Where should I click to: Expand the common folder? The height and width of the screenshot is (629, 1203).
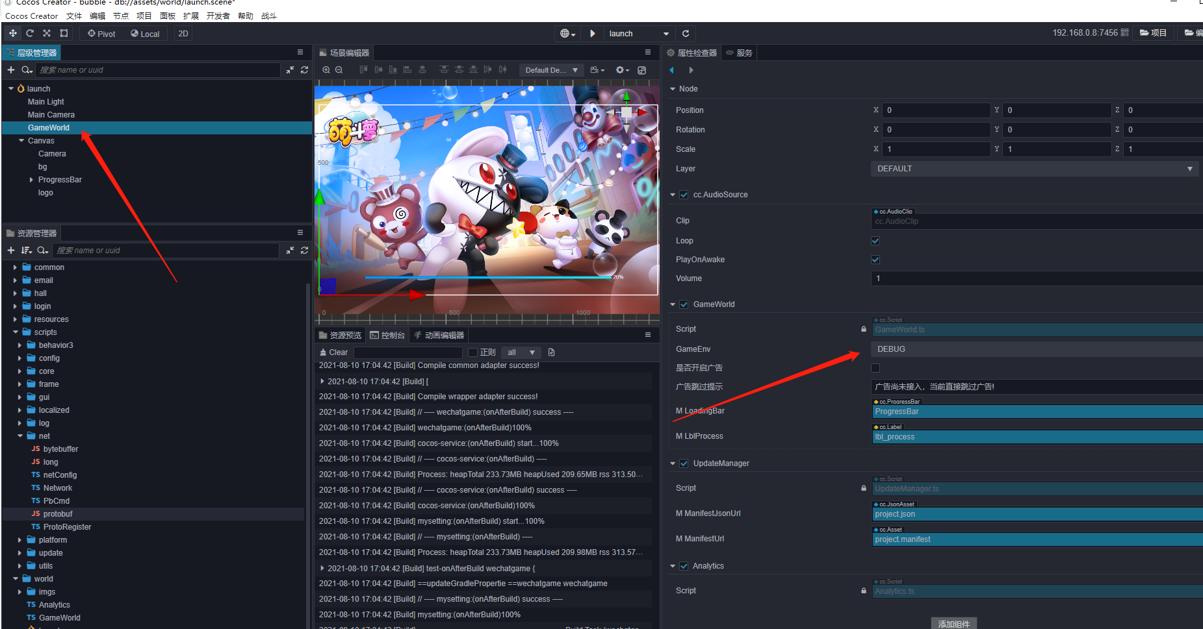pos(15,267)
